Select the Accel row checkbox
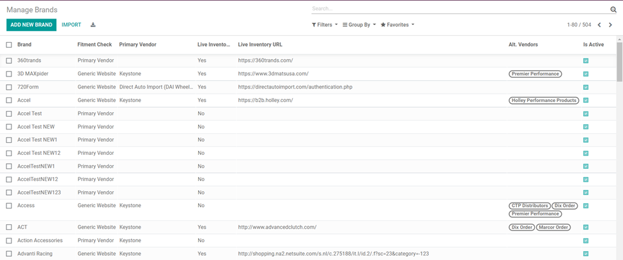623x260 pixels. coord(9,100)
